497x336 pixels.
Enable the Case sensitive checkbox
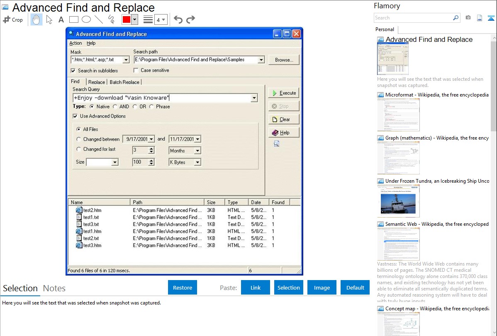tap(136, 70)
